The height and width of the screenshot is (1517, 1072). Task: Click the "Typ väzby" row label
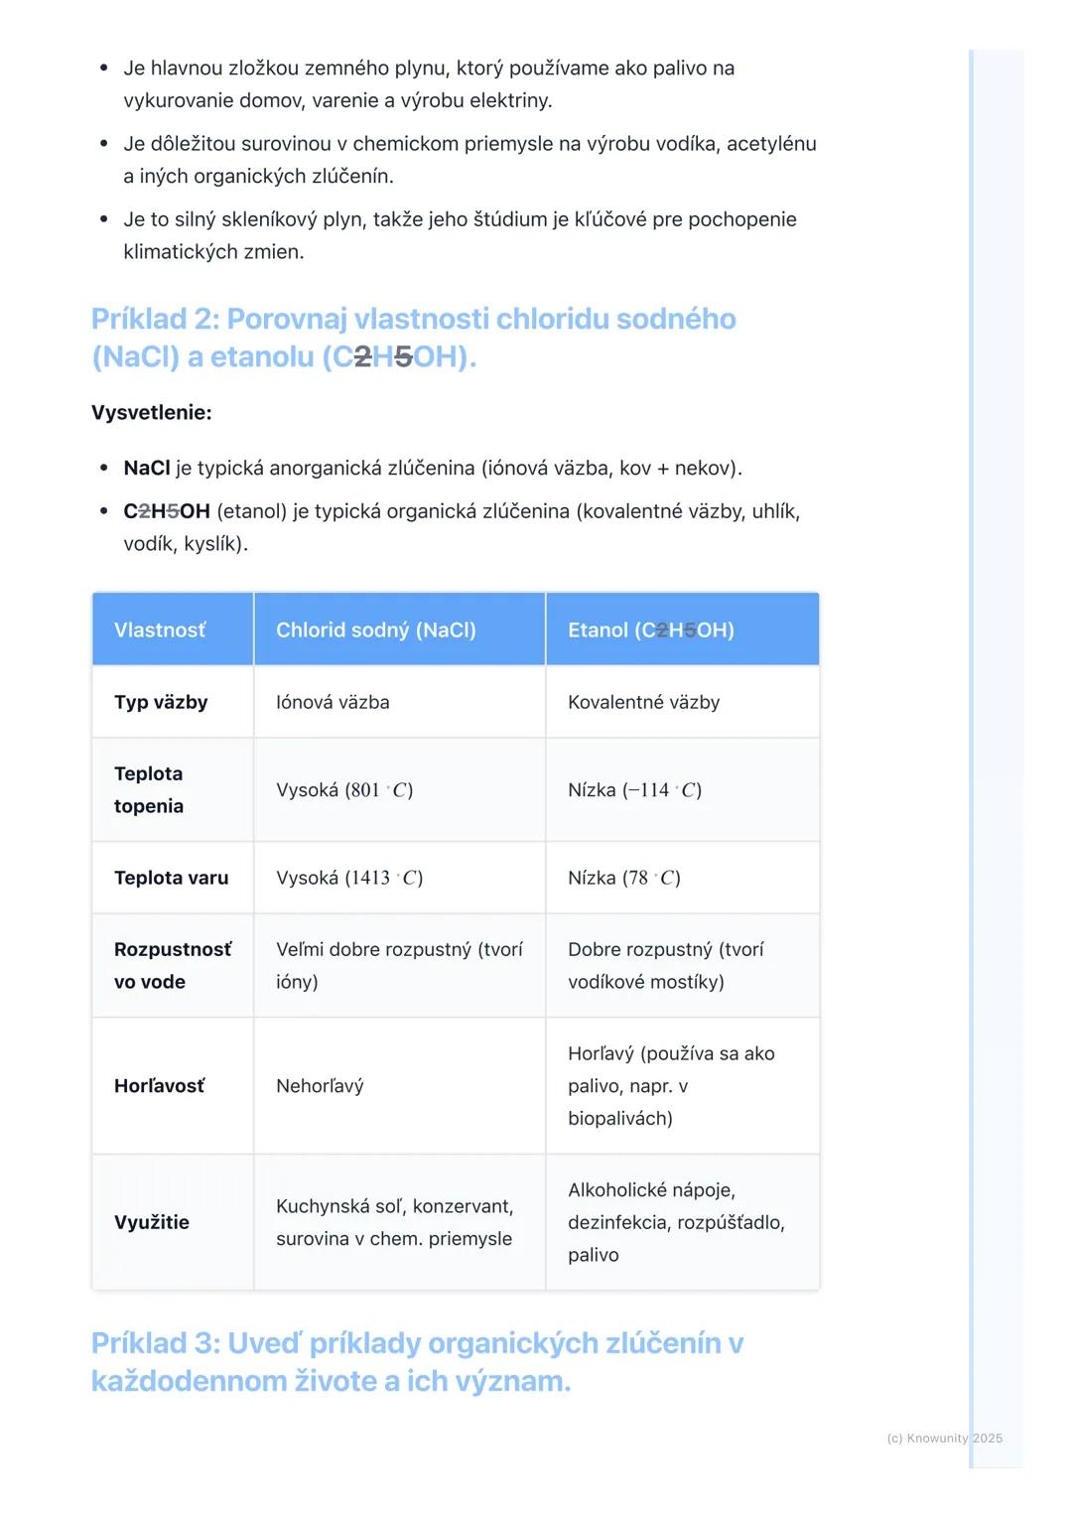[161, 702]
